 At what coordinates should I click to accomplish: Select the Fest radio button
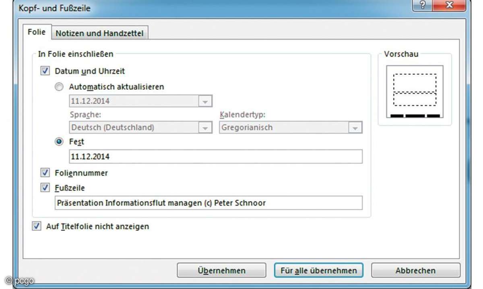coord(59,142)
